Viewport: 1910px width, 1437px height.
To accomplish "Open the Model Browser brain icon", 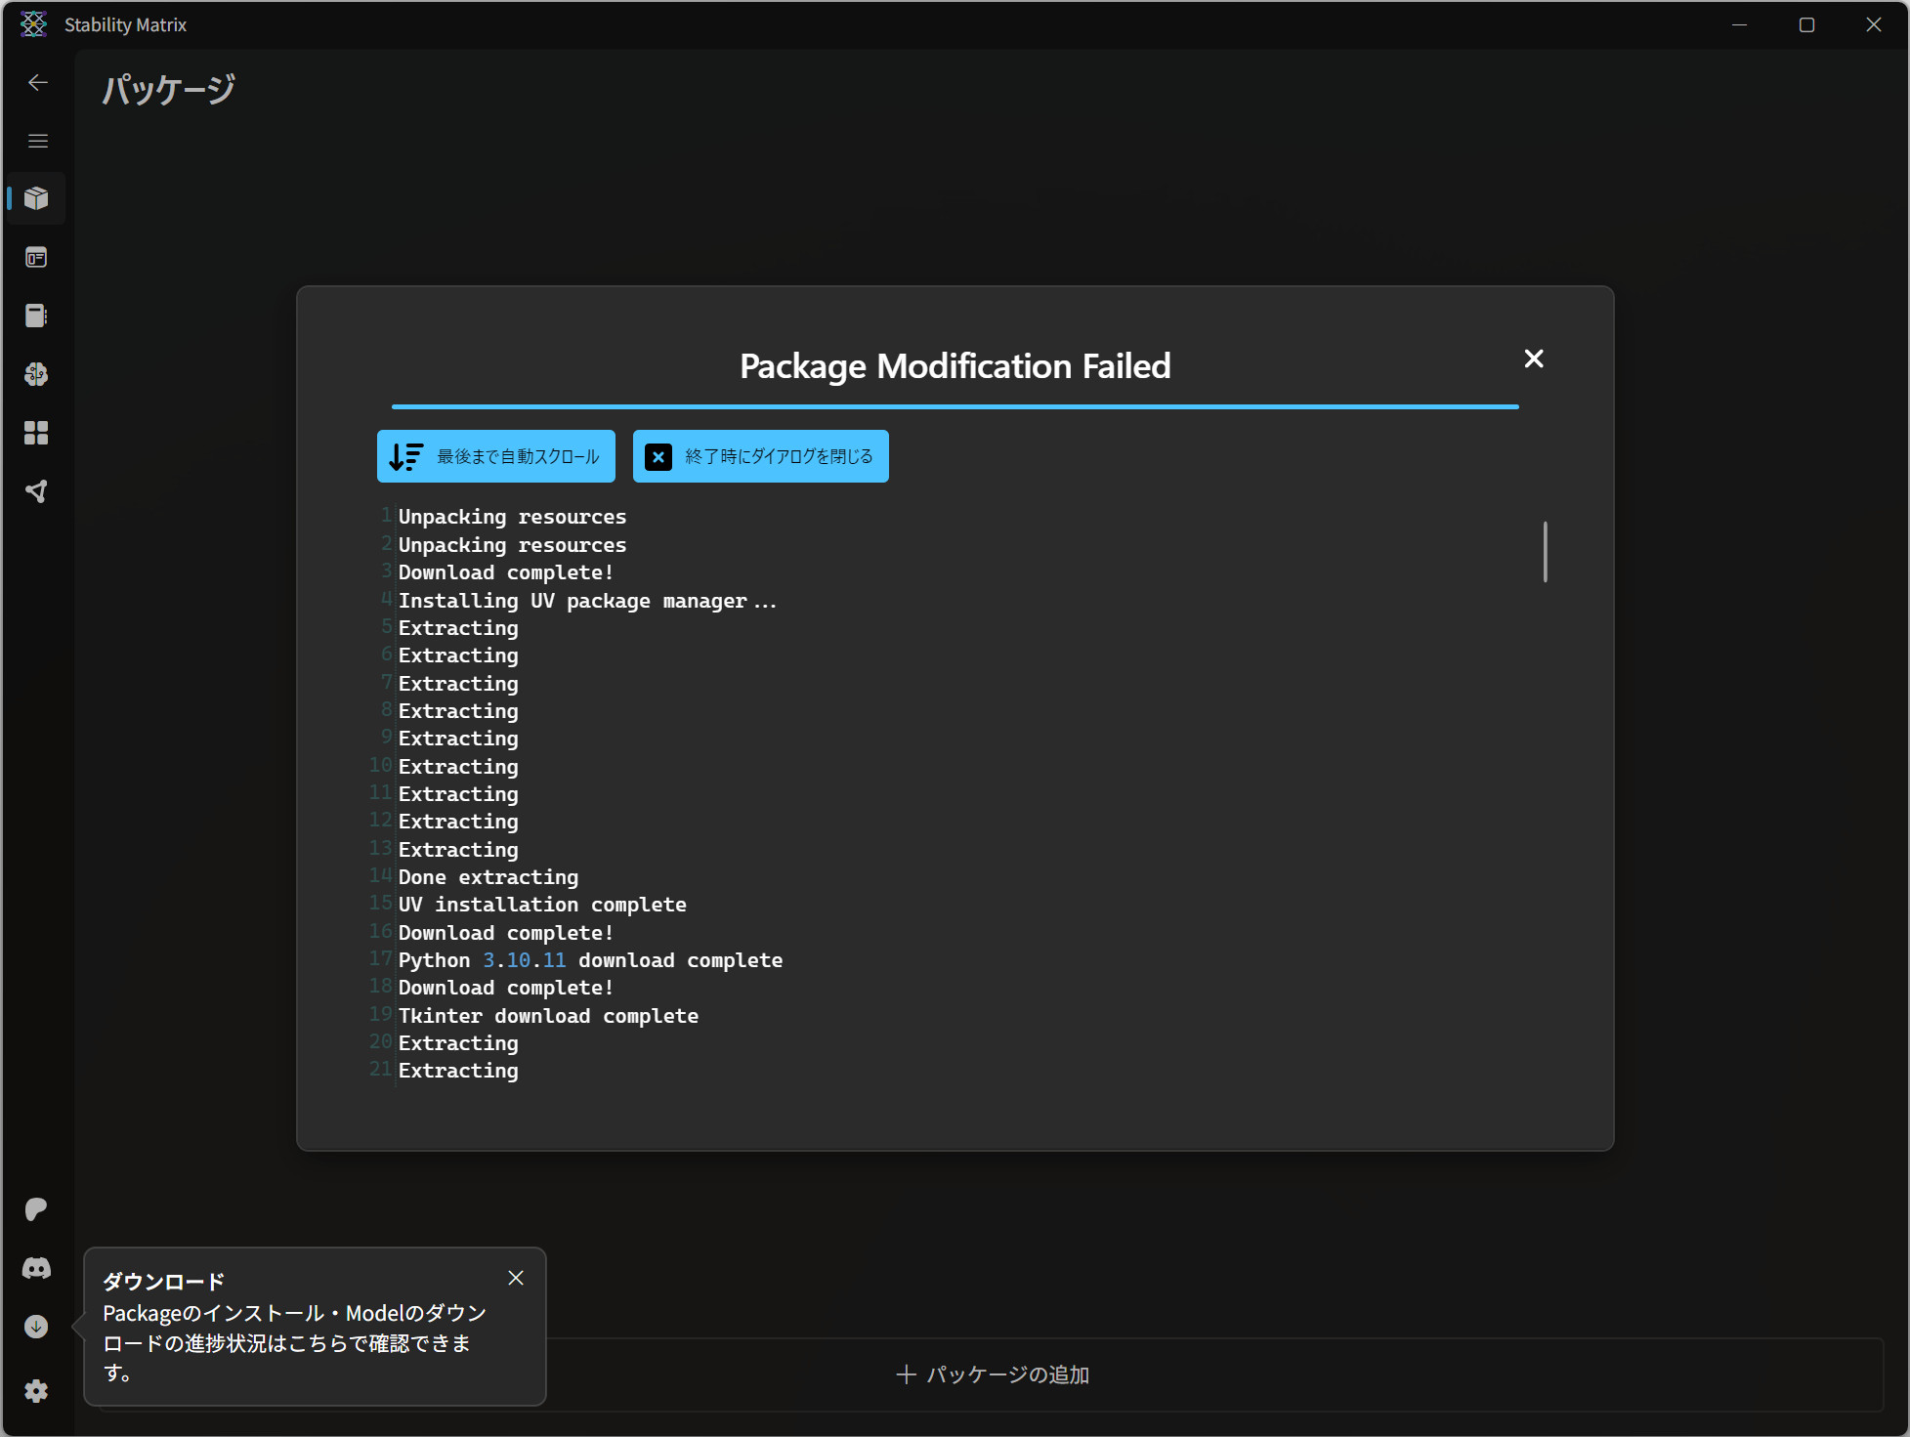I will coord(37,374).
